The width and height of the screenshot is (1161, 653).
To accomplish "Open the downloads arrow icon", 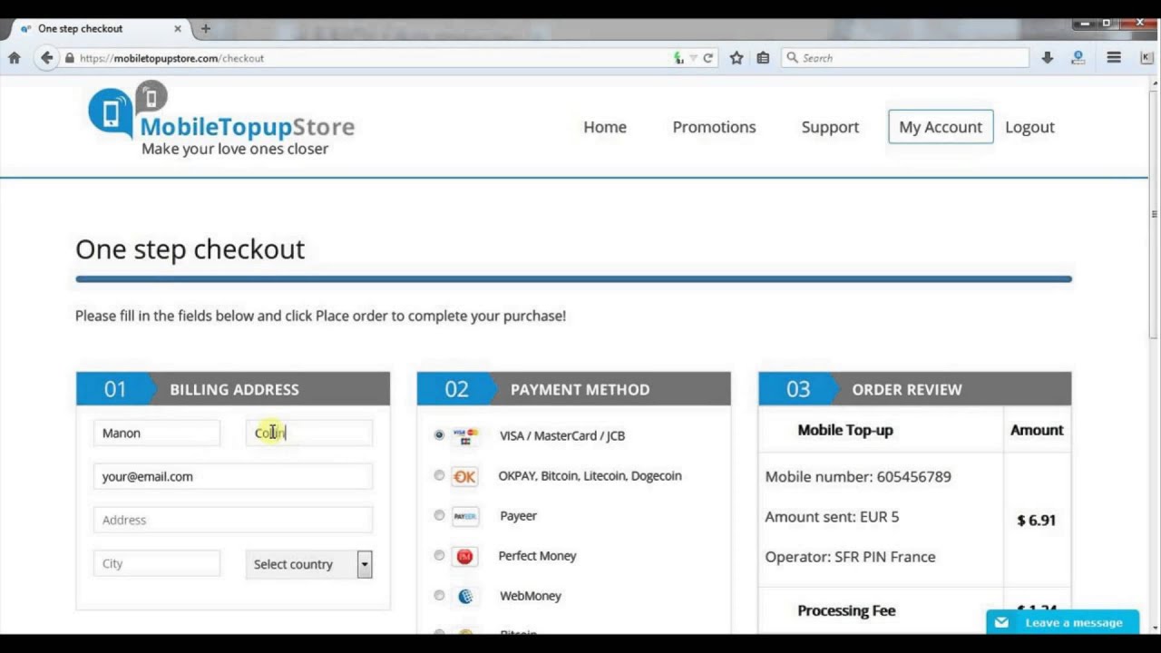I will pyautogui.click(x=1048, y=58).
